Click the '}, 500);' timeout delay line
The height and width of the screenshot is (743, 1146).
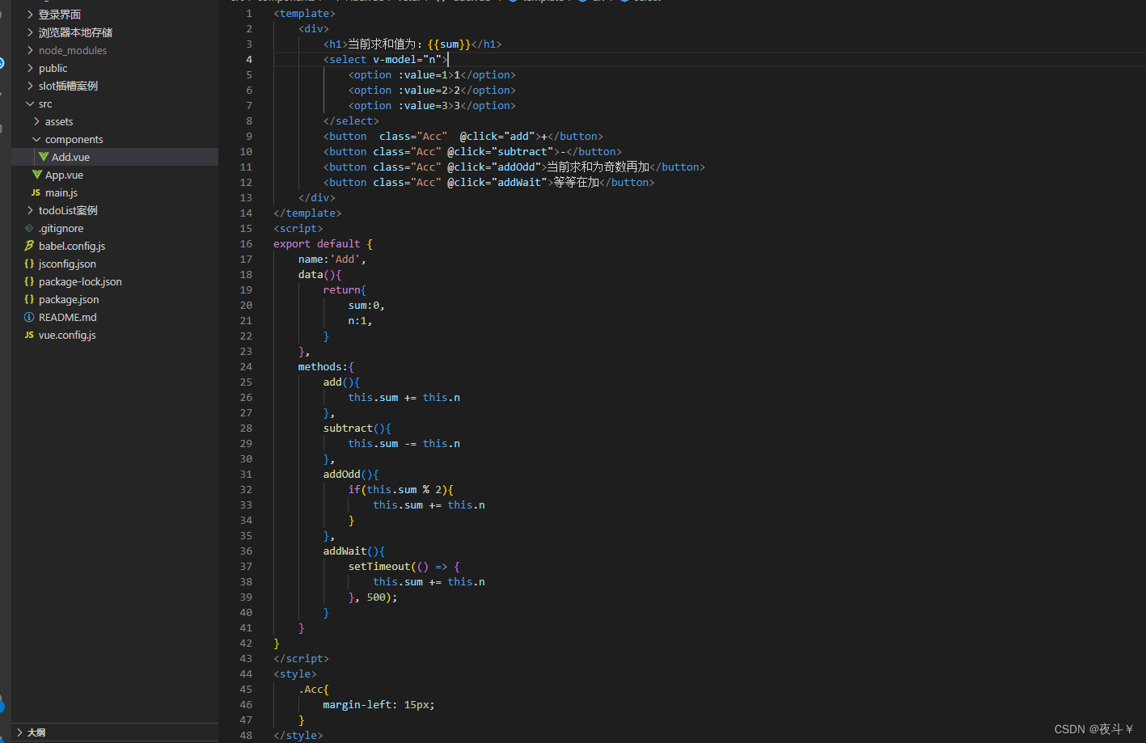(x=373, y=597)
